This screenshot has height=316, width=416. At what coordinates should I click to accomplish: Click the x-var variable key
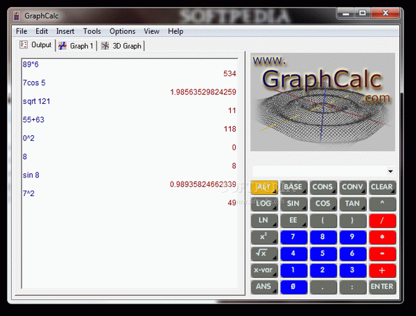264,270
